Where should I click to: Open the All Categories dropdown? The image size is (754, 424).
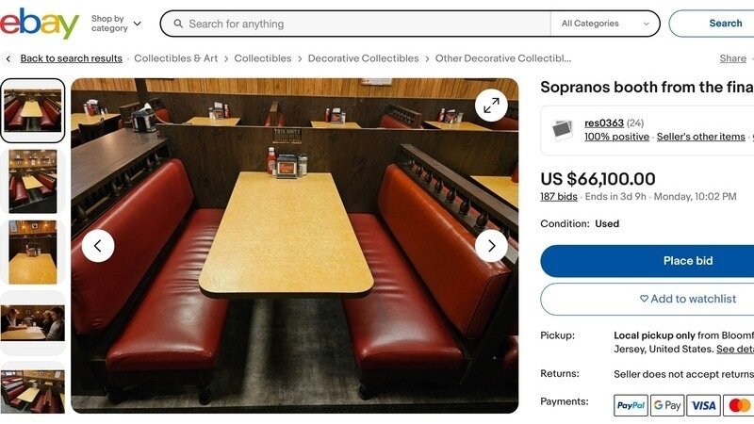[x=604, y=24]
